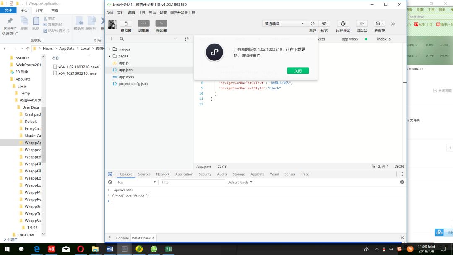Open project.config.json in file tree
The width and height of the screenshot is (453, 255).
(133, 84)
